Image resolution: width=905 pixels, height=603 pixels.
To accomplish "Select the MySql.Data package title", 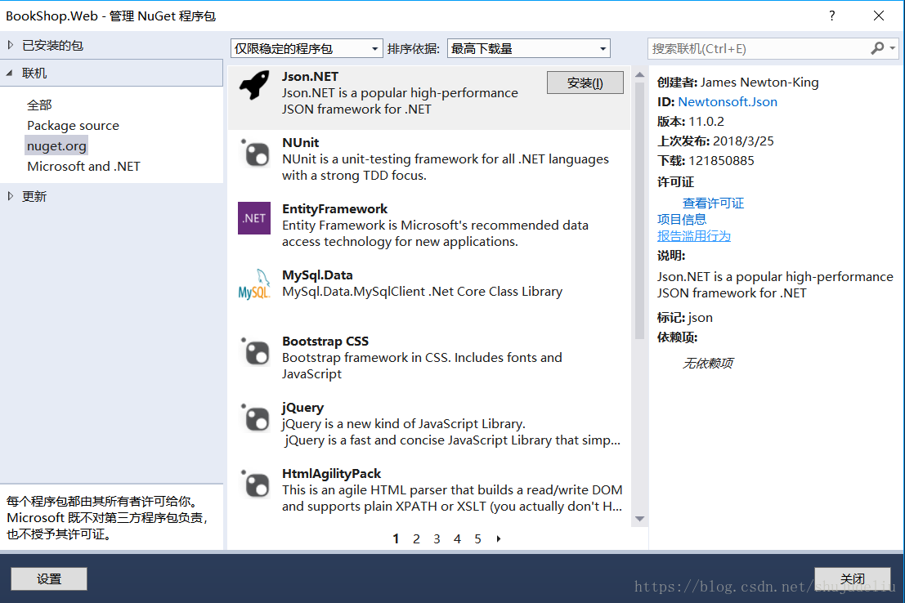I will 317,275.
